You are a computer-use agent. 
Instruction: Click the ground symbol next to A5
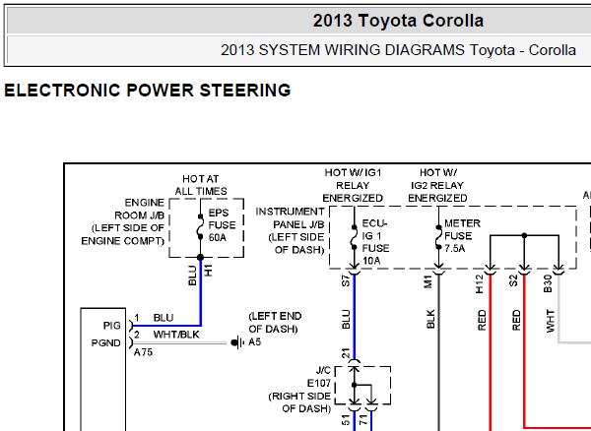(237, 342)
